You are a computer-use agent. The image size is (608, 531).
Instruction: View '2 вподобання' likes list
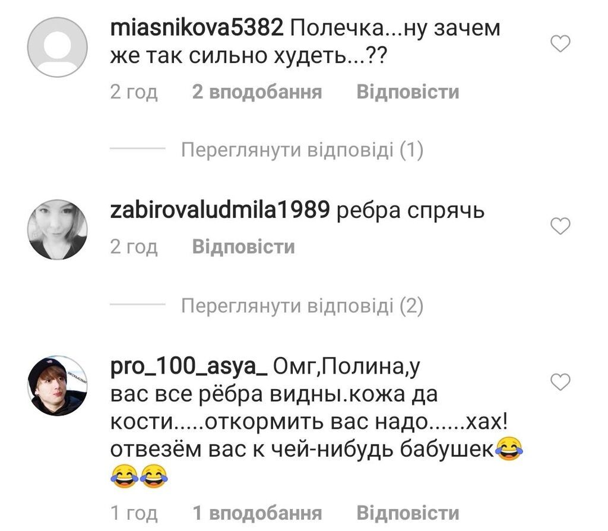pos(257,92)
